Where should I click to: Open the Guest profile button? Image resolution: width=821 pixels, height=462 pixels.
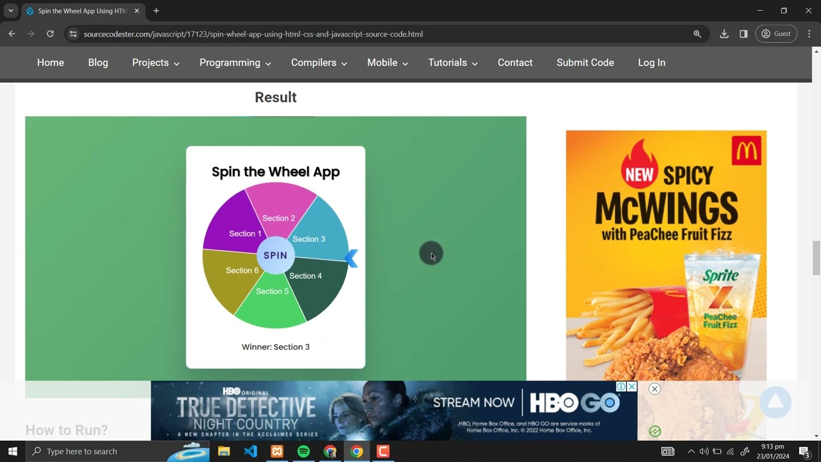pyautogui.click(x=776, y=34)
